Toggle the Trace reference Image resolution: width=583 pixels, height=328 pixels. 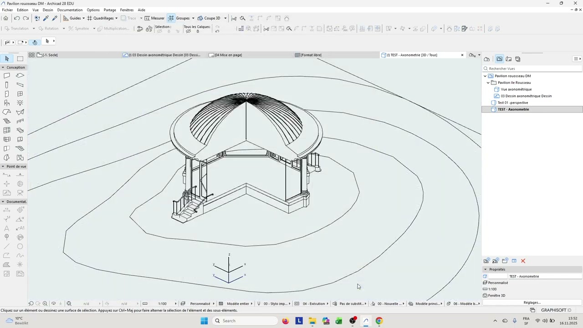(128, 18)
